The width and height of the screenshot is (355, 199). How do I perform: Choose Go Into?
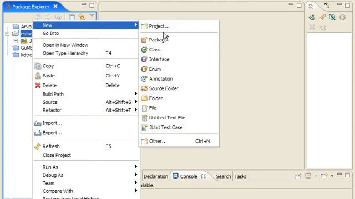[x=86, y=33]
